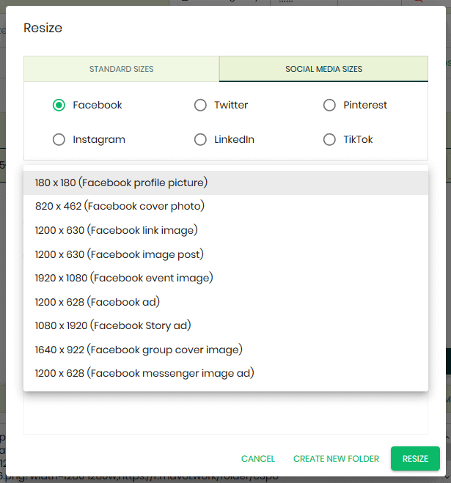This screenshot has height=483, width=451.
Task: Select 1640 x 922 group cover image
Action: 226,350
